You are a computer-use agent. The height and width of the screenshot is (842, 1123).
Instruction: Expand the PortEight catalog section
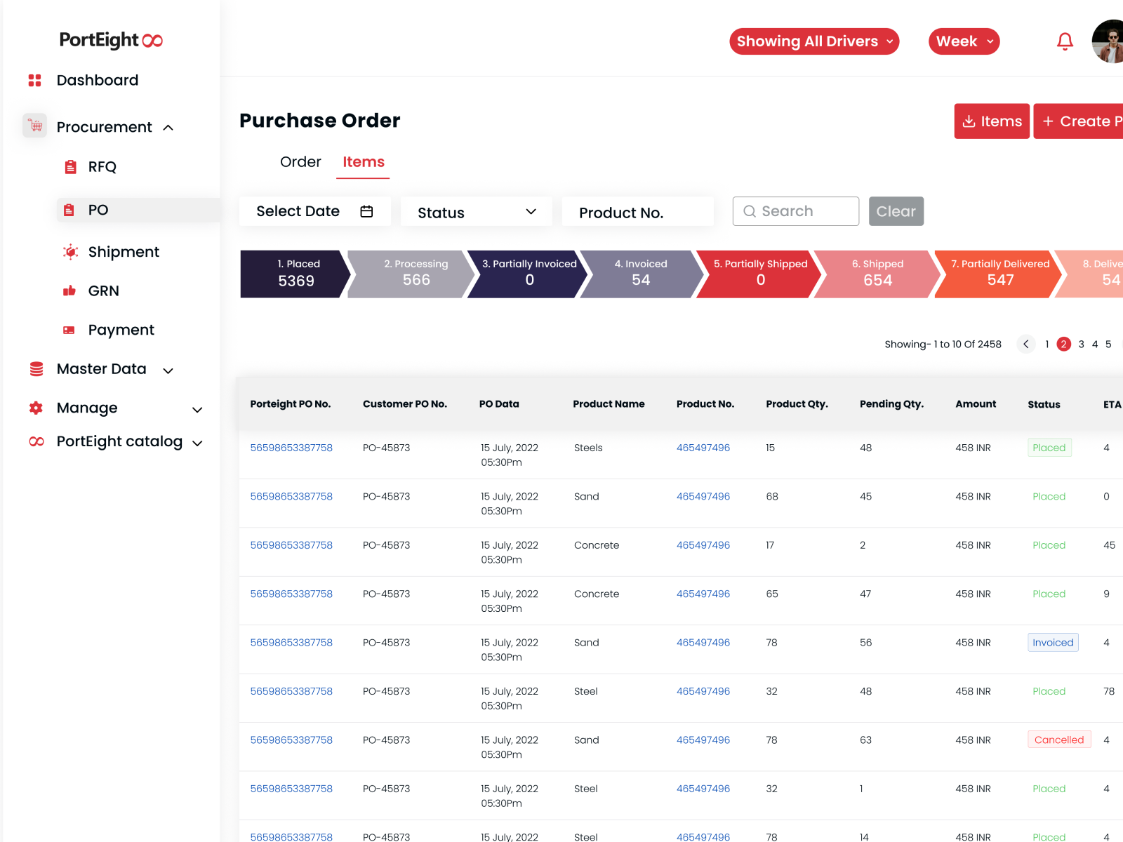click(x=197, y=442)
